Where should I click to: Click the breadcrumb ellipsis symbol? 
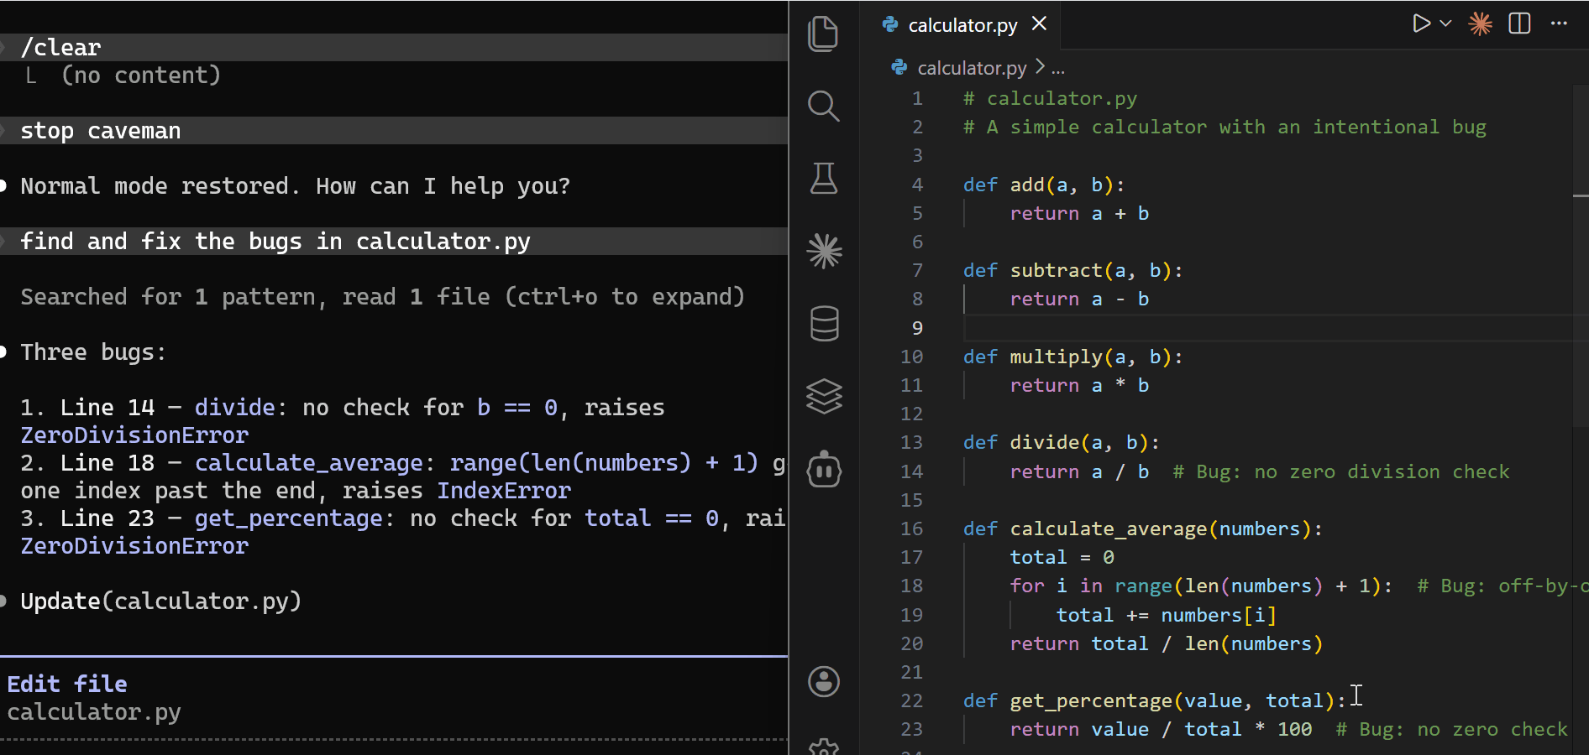pyautogui.click(x=1058, y=69)
